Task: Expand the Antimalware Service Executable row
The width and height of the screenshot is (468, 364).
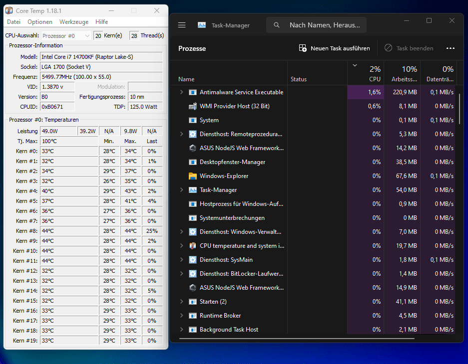Action: coord(181,92)
